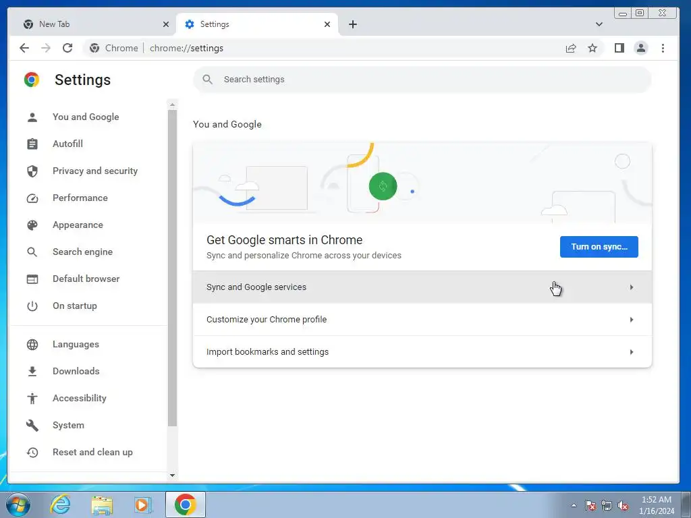
Task: Open the Default browser label
Action: point(86,279)
